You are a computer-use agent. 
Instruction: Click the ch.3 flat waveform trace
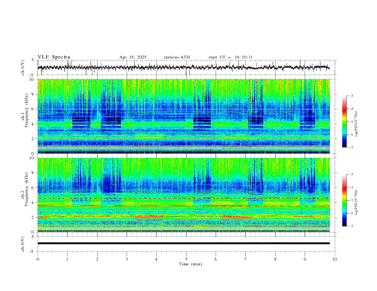pyautogui.click(x=183, y=243)
